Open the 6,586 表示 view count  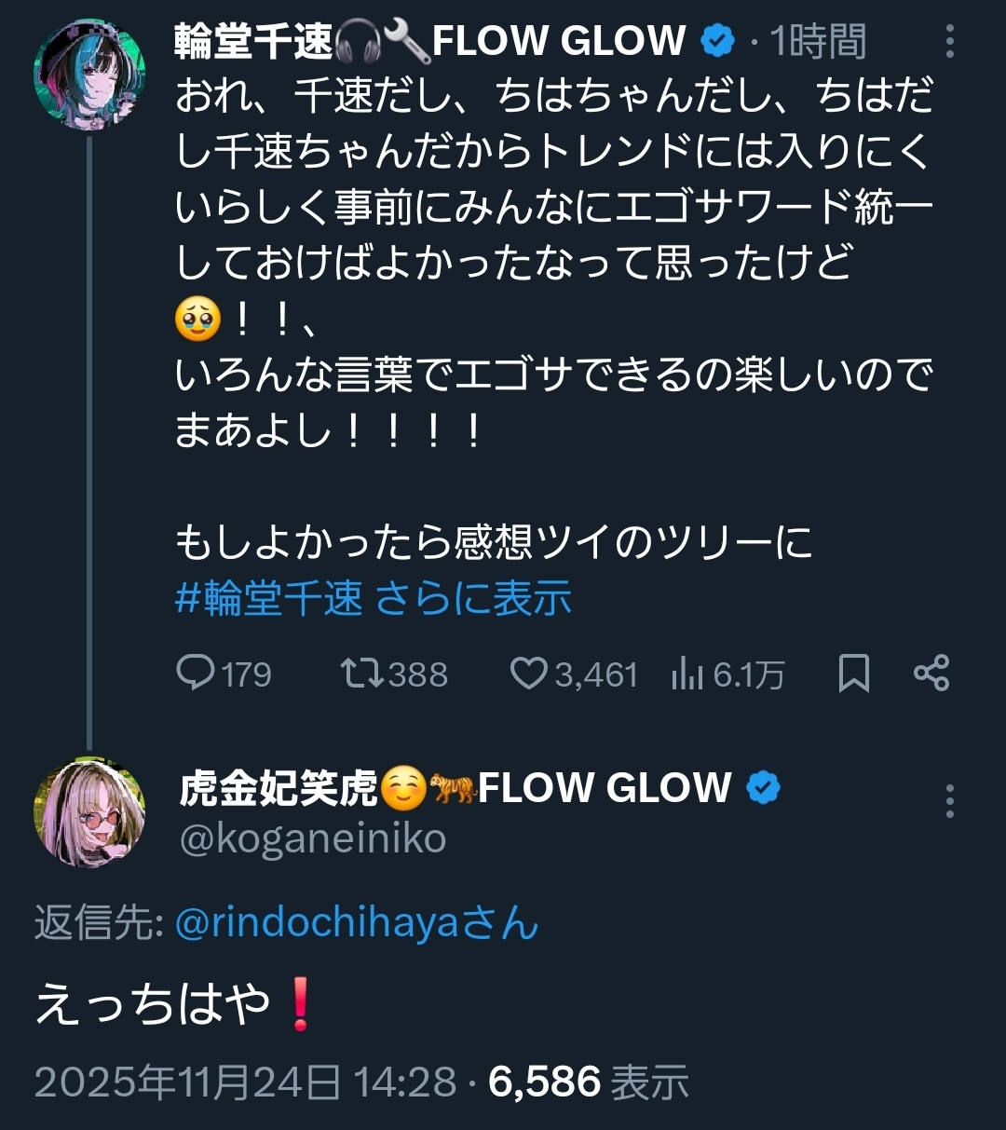coord(589,1082)
